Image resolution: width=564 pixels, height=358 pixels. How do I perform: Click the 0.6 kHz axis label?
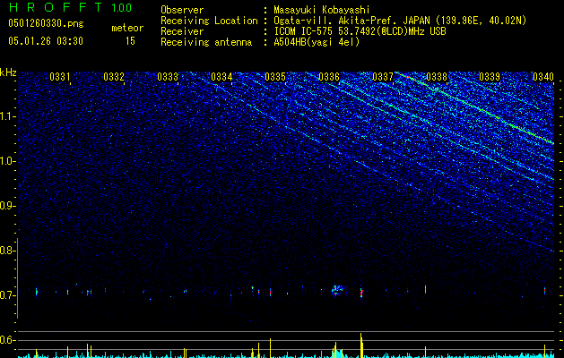coord(7,340)
